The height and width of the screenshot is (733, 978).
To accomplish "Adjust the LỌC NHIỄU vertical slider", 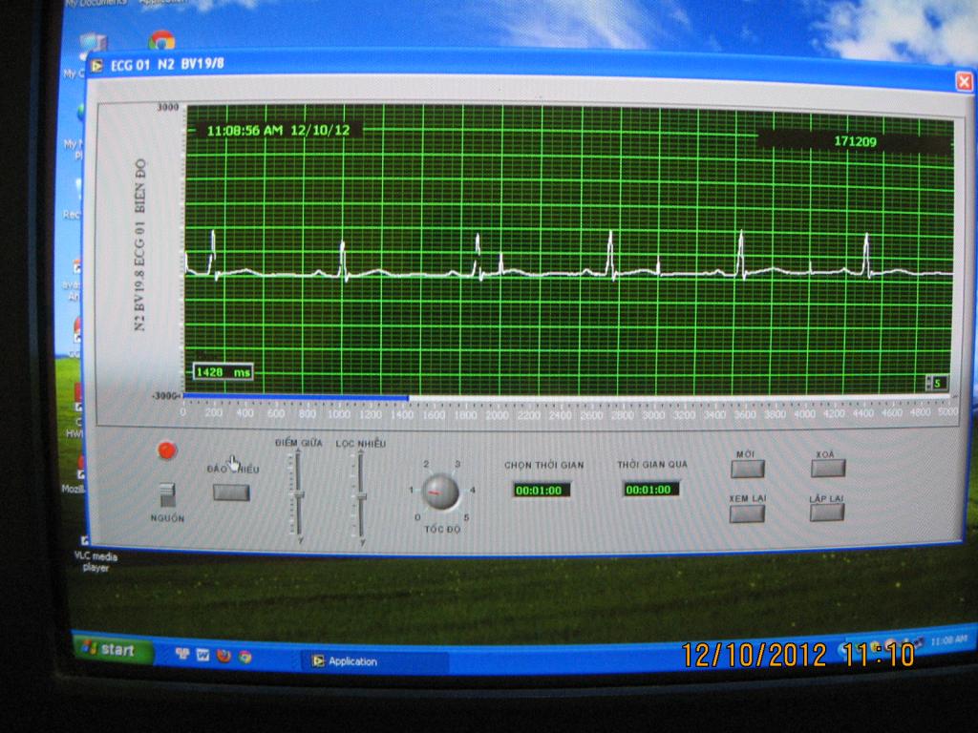I will click(x=361, y=495).
